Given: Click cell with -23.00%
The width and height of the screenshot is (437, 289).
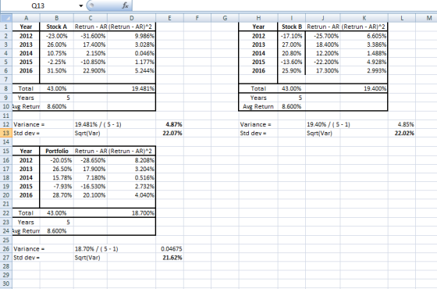Looking at the screenshot, I should point(56,36).
